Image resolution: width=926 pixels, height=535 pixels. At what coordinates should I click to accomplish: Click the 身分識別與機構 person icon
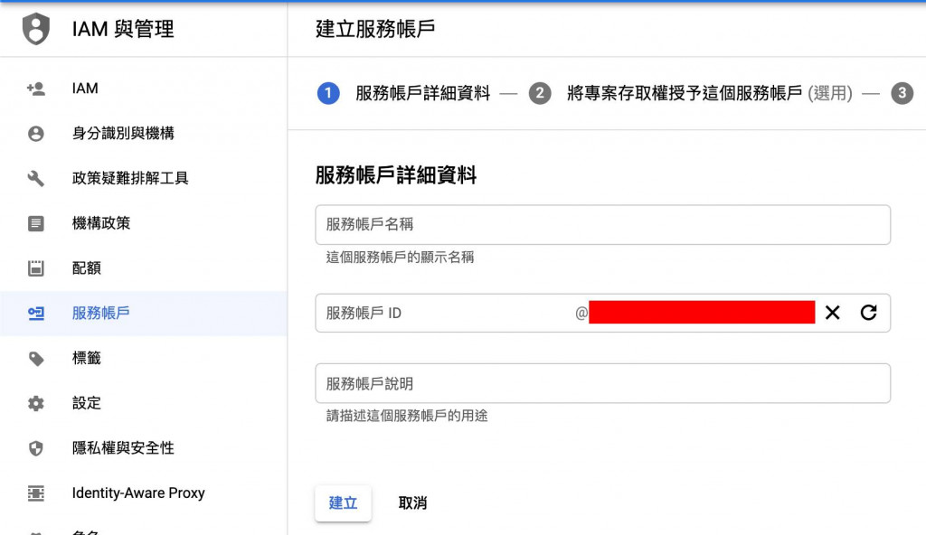tap(35, 134)
